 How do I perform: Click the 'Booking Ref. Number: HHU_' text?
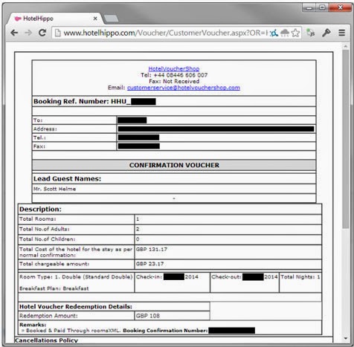(x=82, y=101)
